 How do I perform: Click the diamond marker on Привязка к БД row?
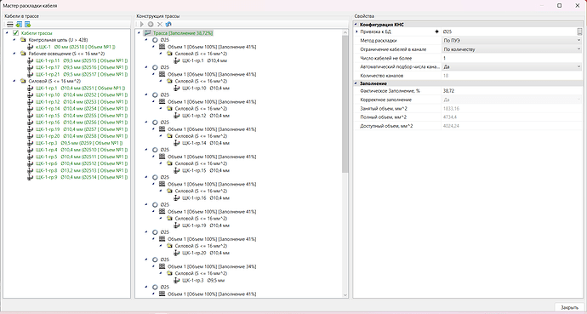click(437, 31)
